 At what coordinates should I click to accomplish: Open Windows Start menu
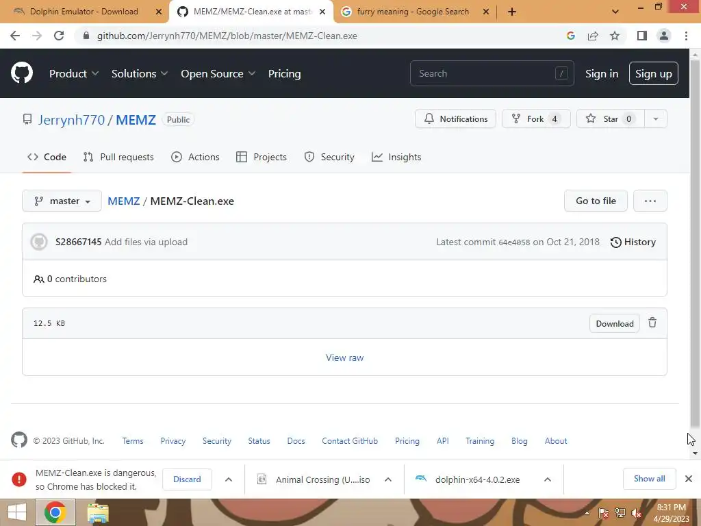coord(17,512)
